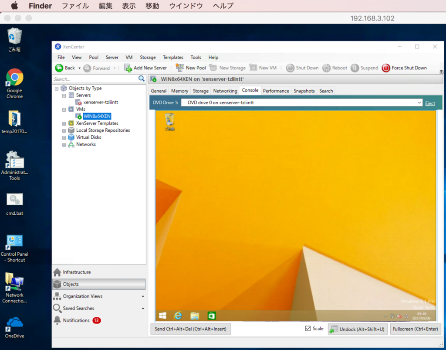Screen dimensions: 446x350
Task: Click the red Force Shut Down icon
Action: click(x=386, y=68)
